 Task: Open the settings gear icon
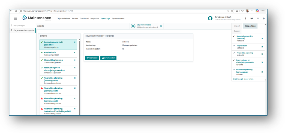[264, 18]
